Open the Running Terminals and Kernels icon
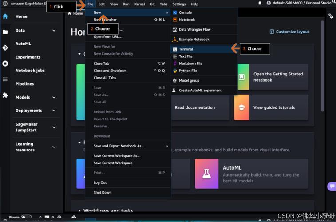 (x=5, y=63)
